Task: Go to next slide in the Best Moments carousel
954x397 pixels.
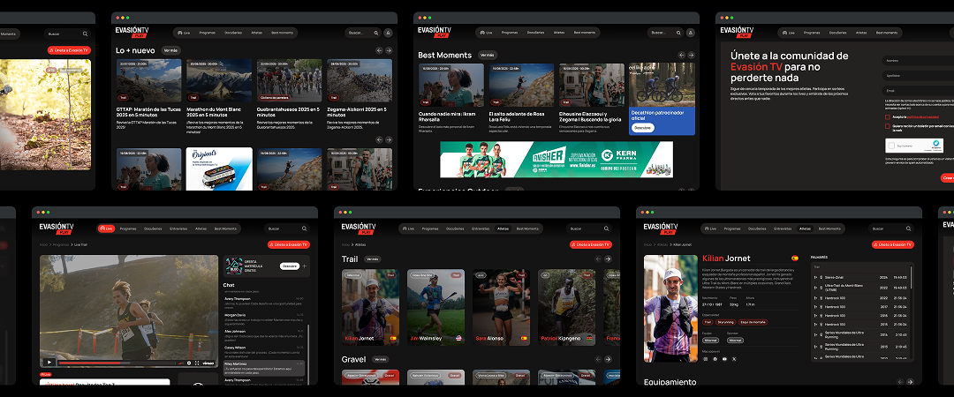Action: pos(692,55)
